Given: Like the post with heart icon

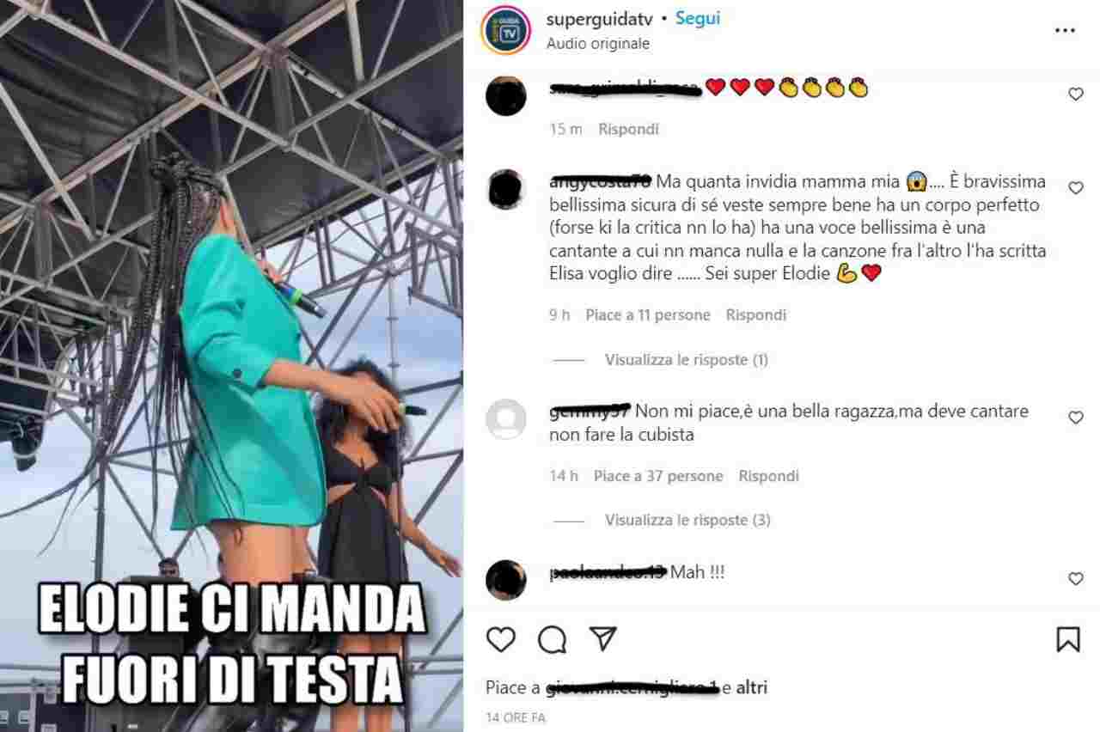Looking at the screenshot, I should pos(501,638).
